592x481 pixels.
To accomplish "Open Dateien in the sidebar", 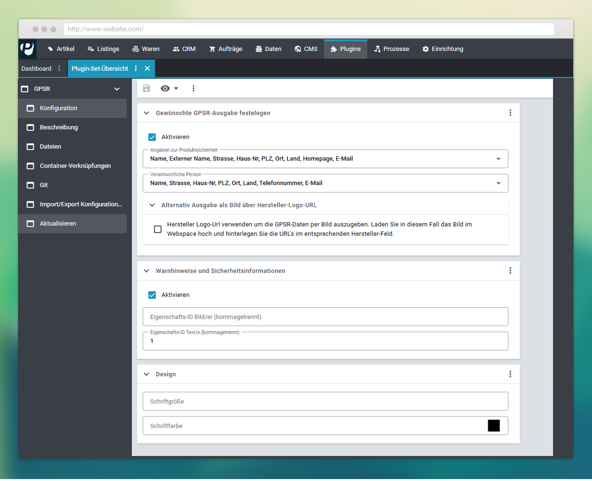I will [x=73, y=147].
